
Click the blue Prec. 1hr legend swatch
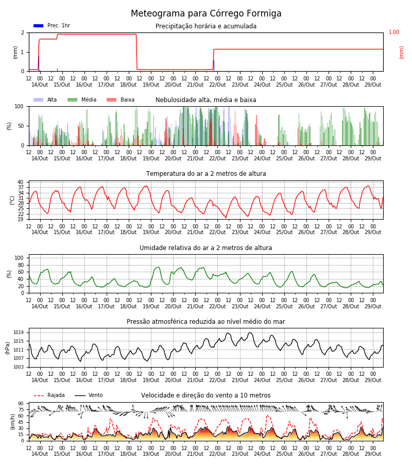click(x=39, y=26)
